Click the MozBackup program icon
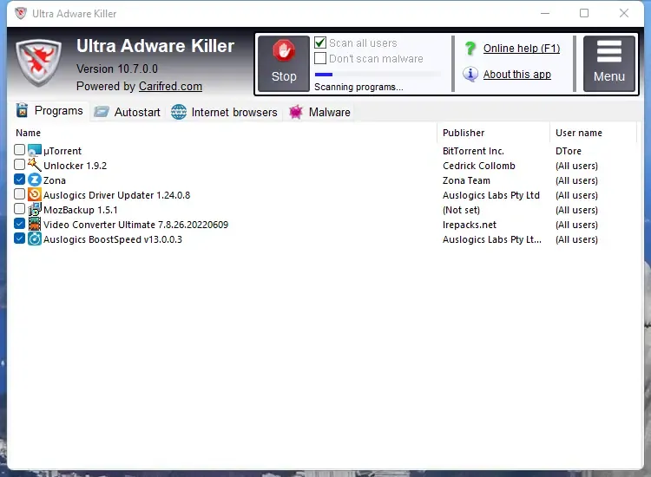Image resolution: width=651 pixels, height=477 pixels. coord(35,210)
